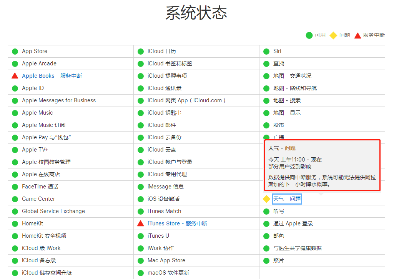The image size is (394, 280).
Task: Click the iOS 设备激活 entry
Action: click(164, 199)
